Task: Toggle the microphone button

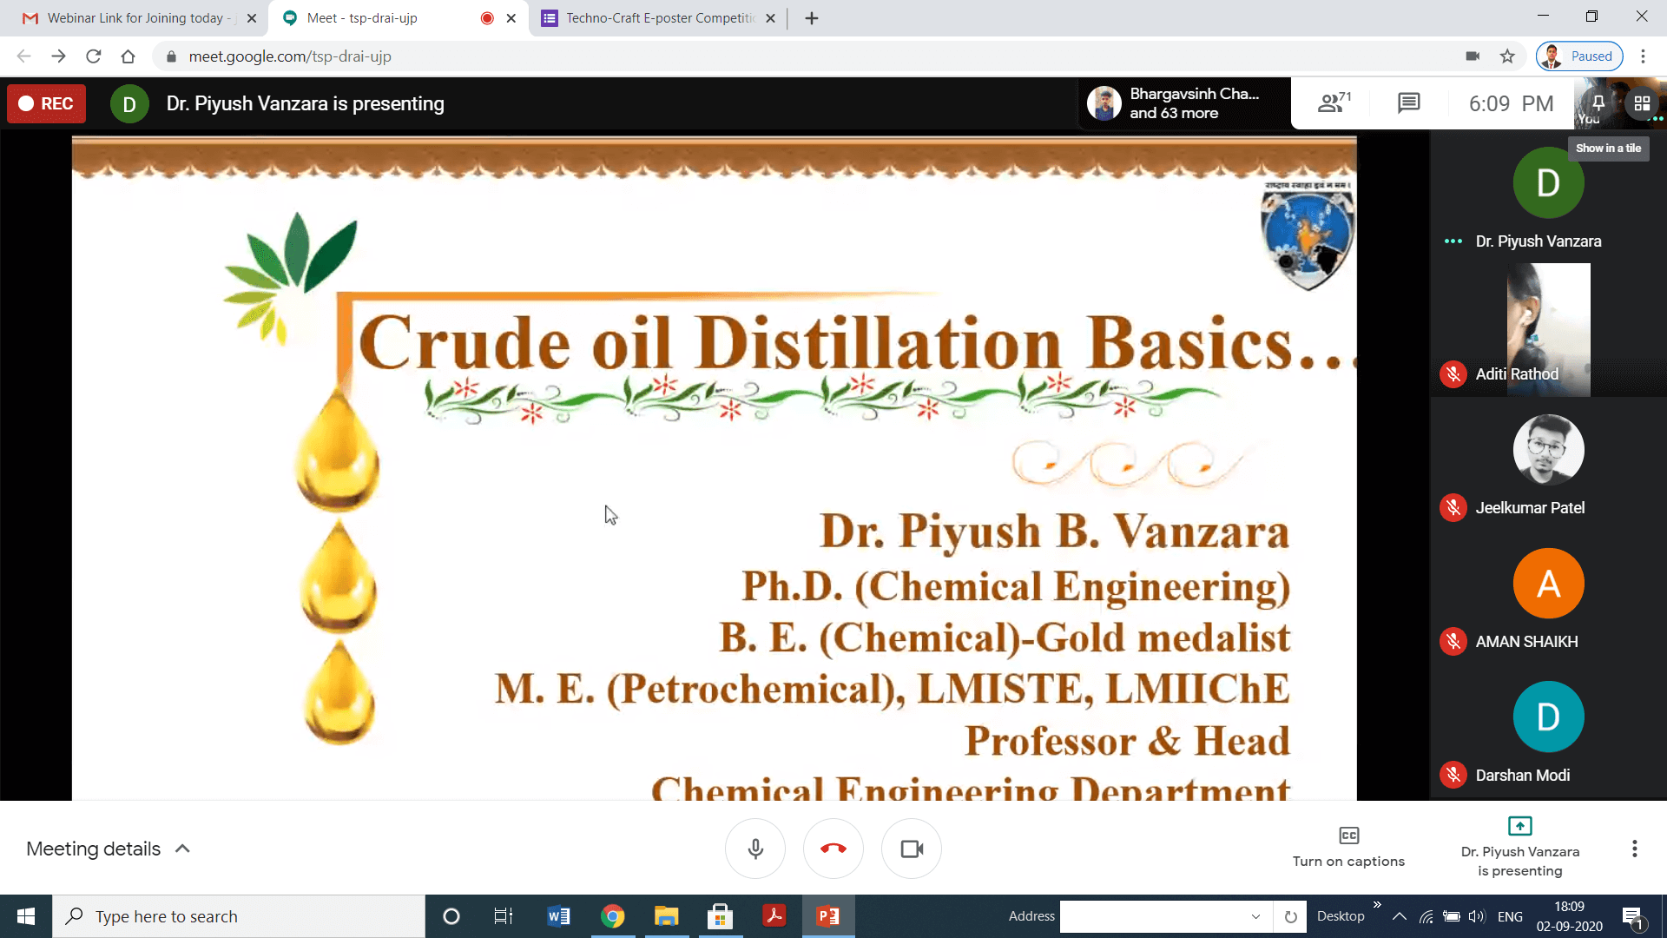Action: (x=755, y=849)
